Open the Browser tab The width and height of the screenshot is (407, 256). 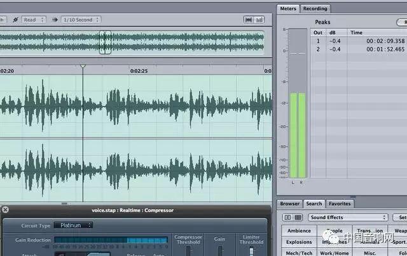point(290,204)
